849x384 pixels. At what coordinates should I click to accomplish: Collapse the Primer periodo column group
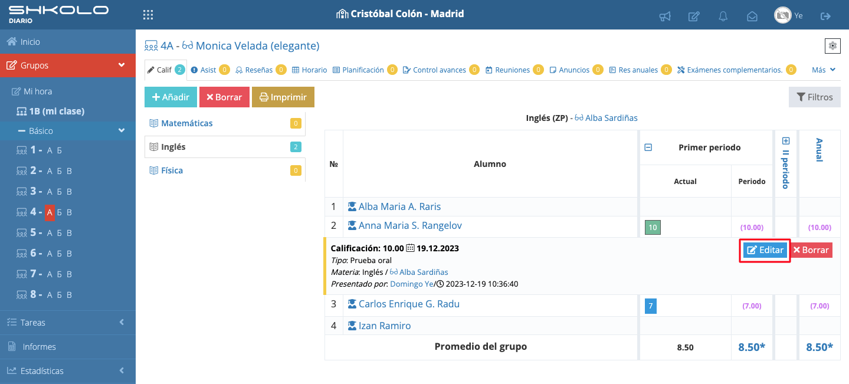tap(648, 147)
